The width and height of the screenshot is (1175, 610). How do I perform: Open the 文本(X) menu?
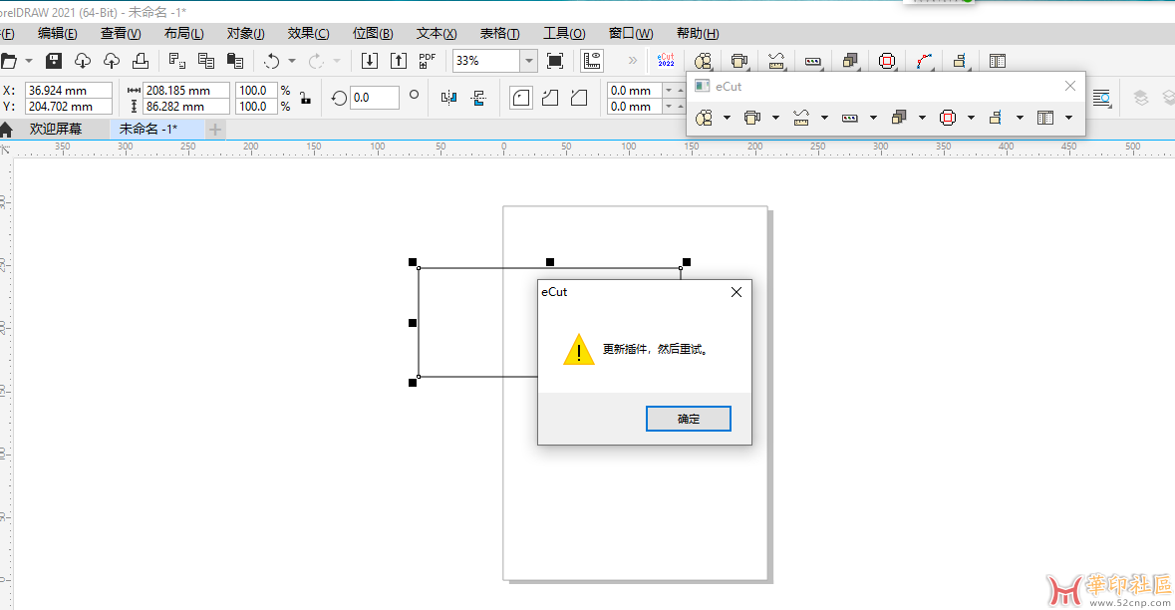[x=437, y=33]
